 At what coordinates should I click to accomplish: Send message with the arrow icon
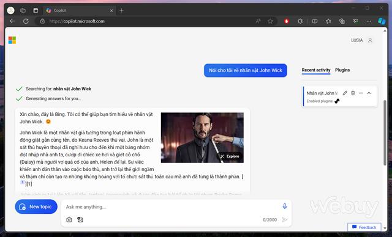[284, 219]
